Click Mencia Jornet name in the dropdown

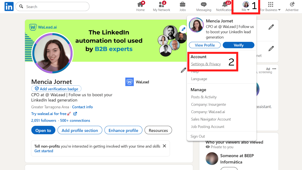pyautogui.click(x=219, y=21)
